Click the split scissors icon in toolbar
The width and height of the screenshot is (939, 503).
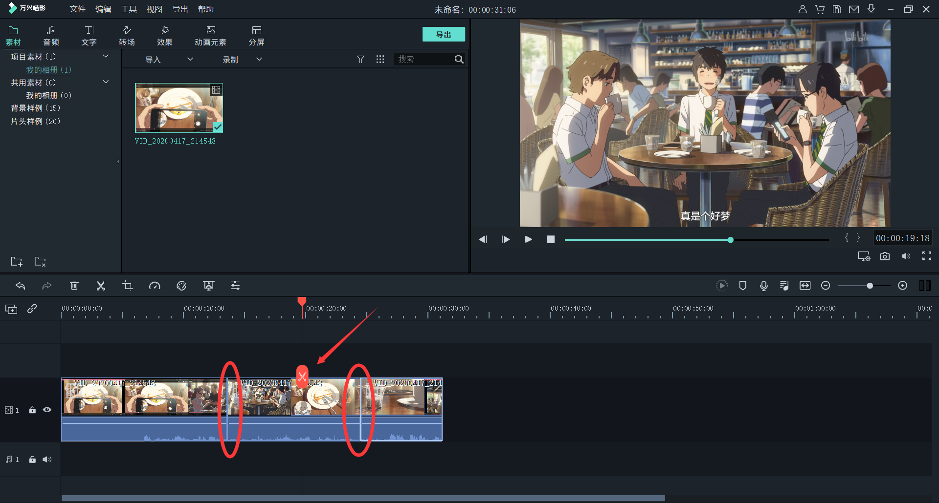point(101,286)
